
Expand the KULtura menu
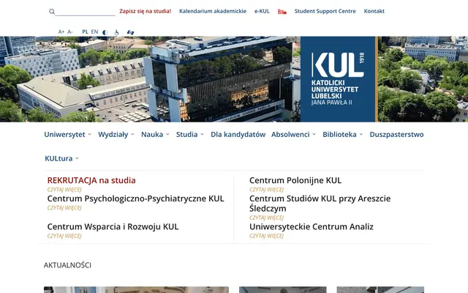[x=61, y=158]
